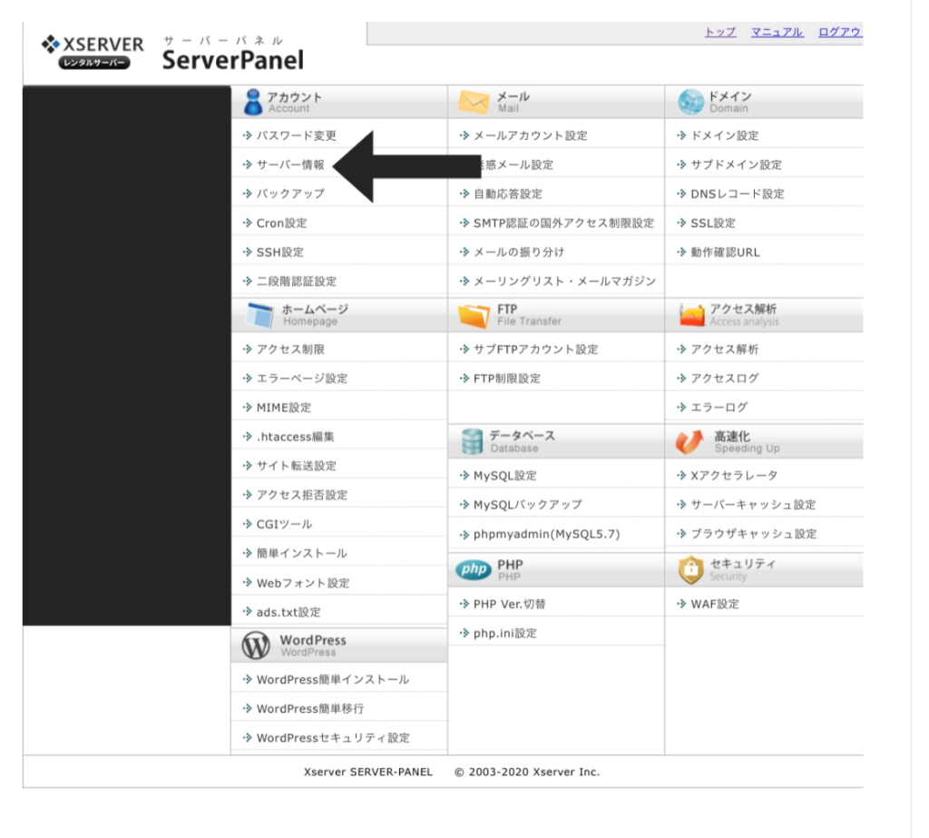Screen dimensions: 929x838
Task: Click php.ini設定
Action: (504, 634)
